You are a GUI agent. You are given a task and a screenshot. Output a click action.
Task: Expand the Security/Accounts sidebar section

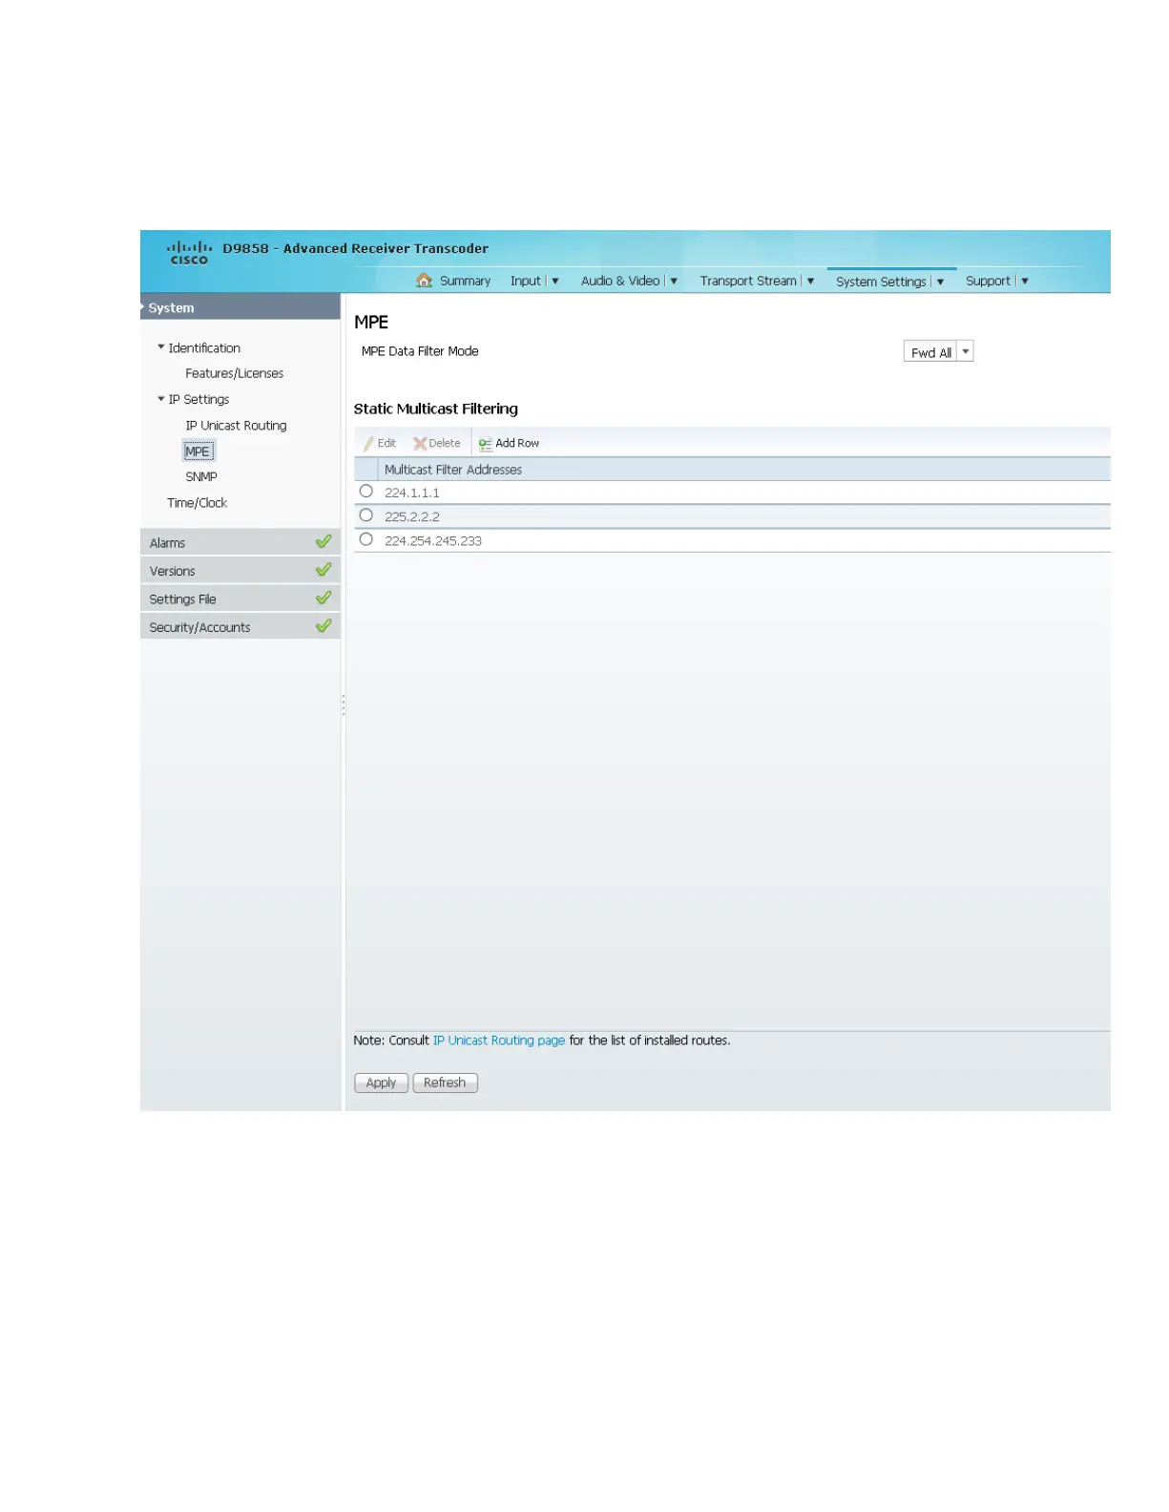(x=240, y=626)
